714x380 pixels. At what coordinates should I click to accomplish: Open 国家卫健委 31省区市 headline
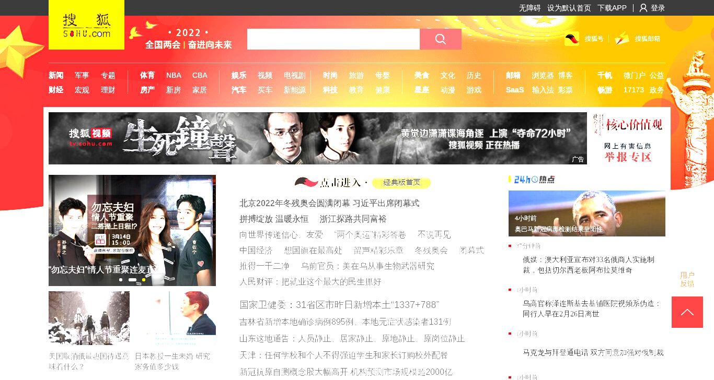[339, 304]
